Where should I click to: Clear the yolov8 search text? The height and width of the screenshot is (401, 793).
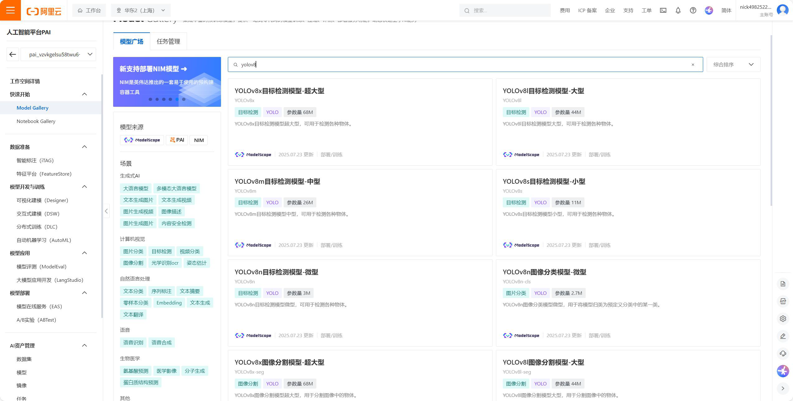(x=693, y=65)
